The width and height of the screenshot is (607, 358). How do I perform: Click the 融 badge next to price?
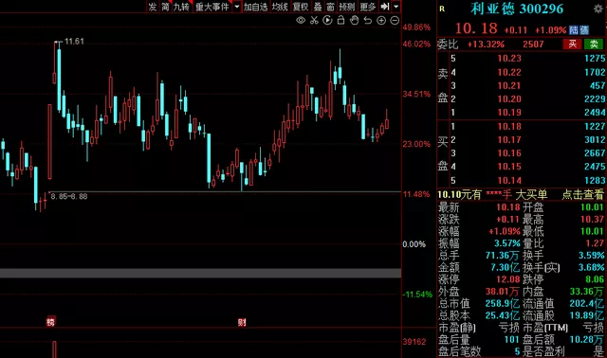pyautogui.click(x=584, y=29)
